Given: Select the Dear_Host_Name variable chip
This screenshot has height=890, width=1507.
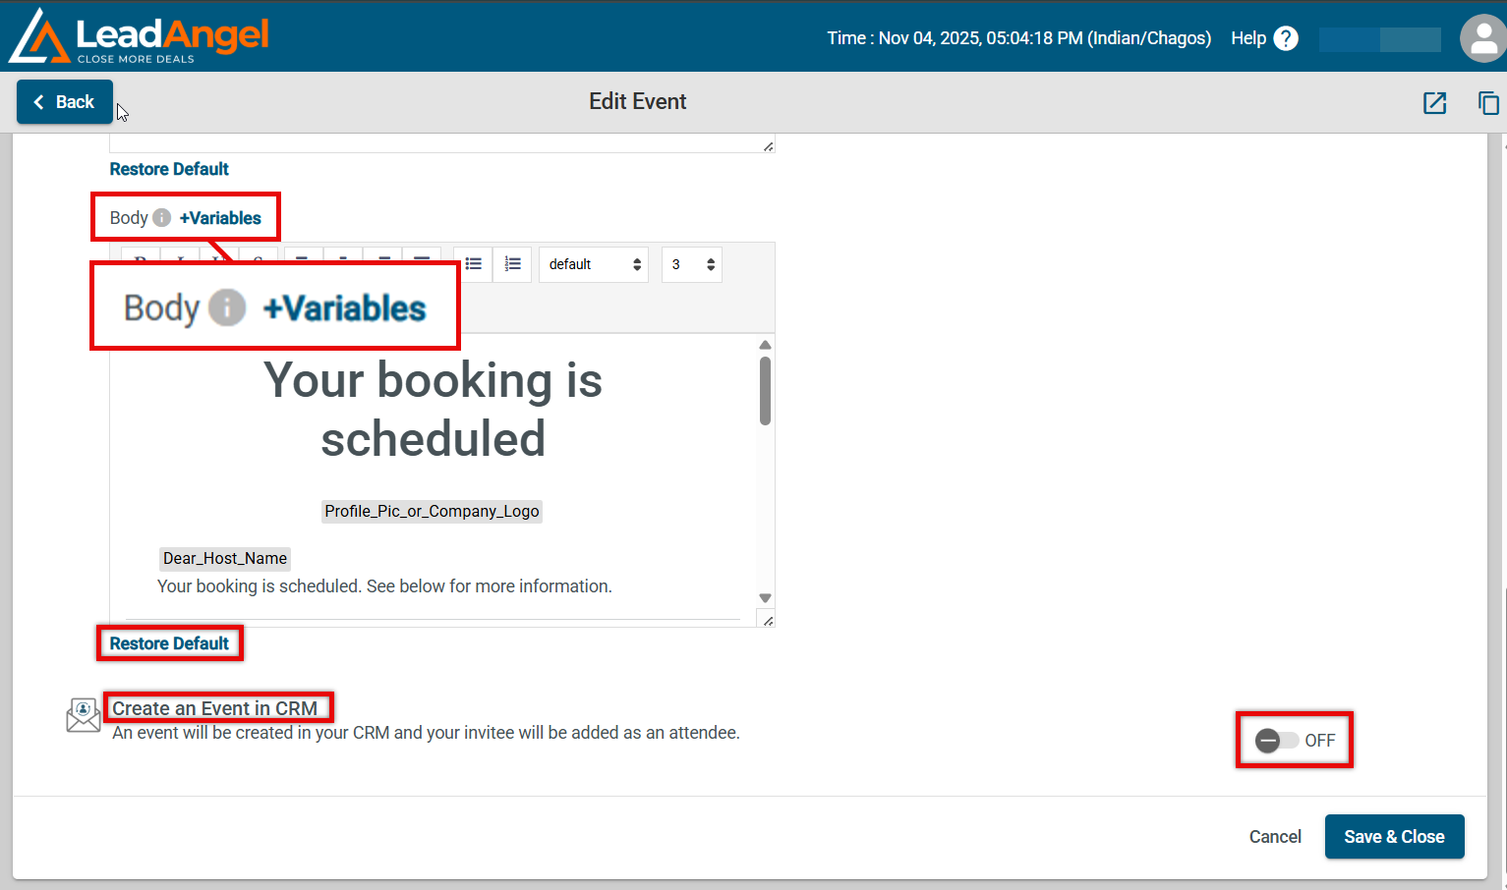Looking at the screenshot, I should tap(225, 558).
